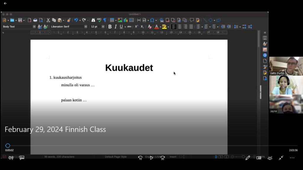The width and height of the screenshot is (303, 170).
Task: Select the Clone Formatting tool
Action: (68, 20)
